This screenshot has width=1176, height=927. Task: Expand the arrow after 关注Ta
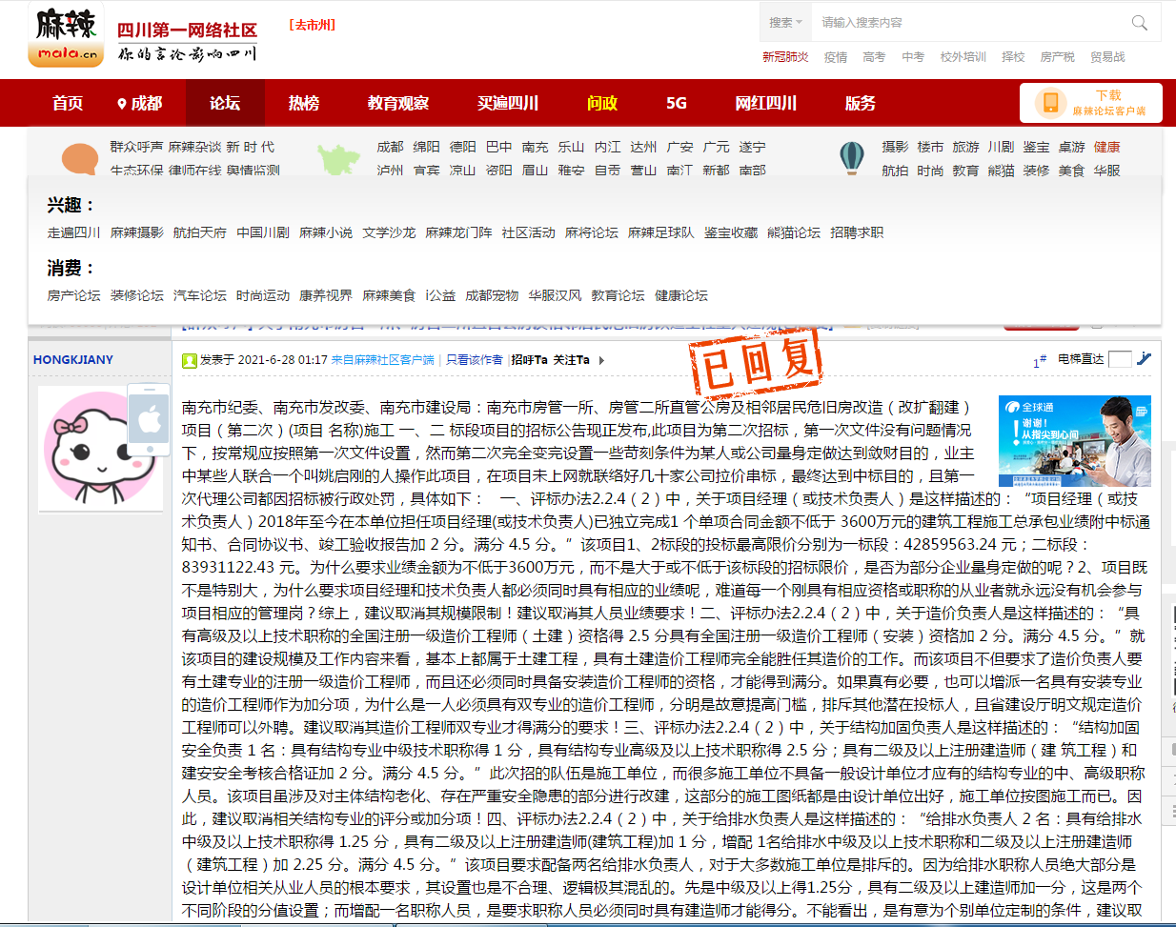pyautogui.click(x=601, y=360)
